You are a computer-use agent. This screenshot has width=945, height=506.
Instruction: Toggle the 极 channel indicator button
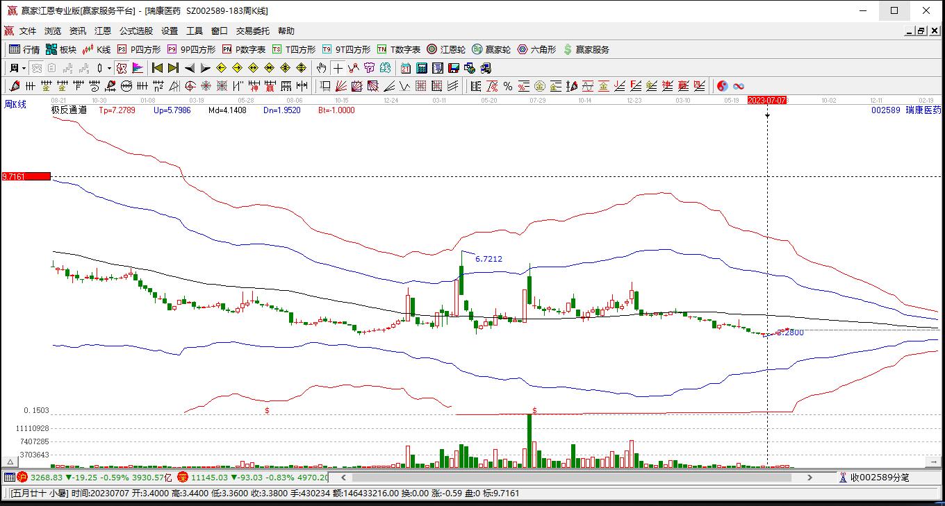click(x=122, y=68)
